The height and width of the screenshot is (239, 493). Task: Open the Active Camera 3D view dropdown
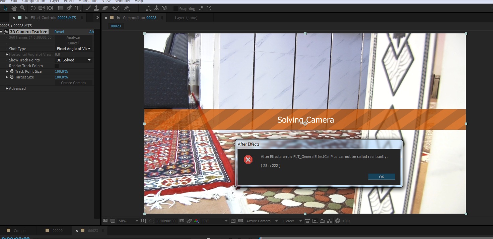(262, 221)
